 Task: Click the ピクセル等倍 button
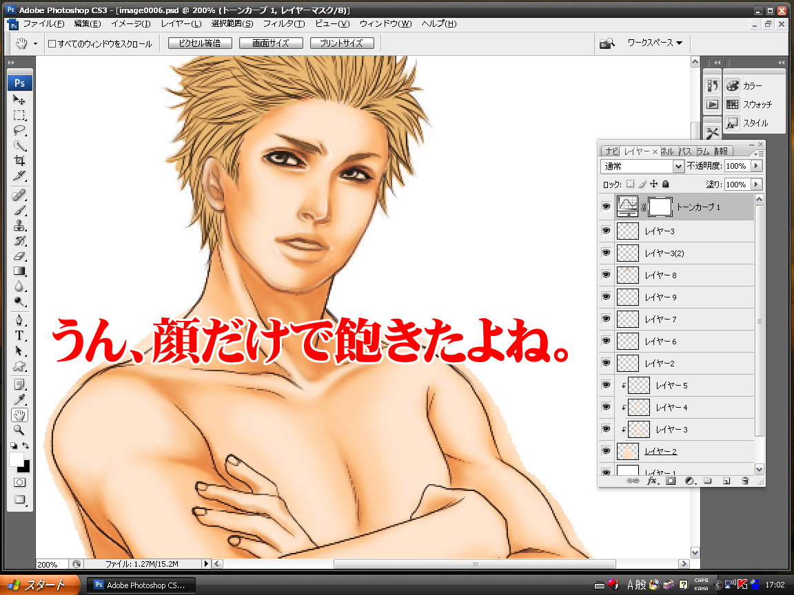click(199, 43)
